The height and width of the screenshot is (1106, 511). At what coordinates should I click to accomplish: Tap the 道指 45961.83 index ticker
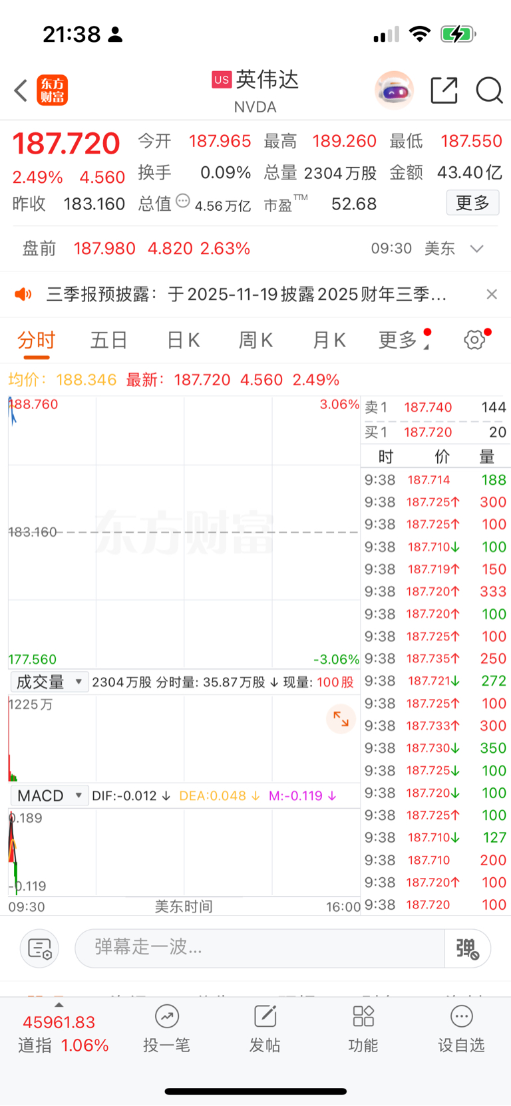pos(63,1034)
